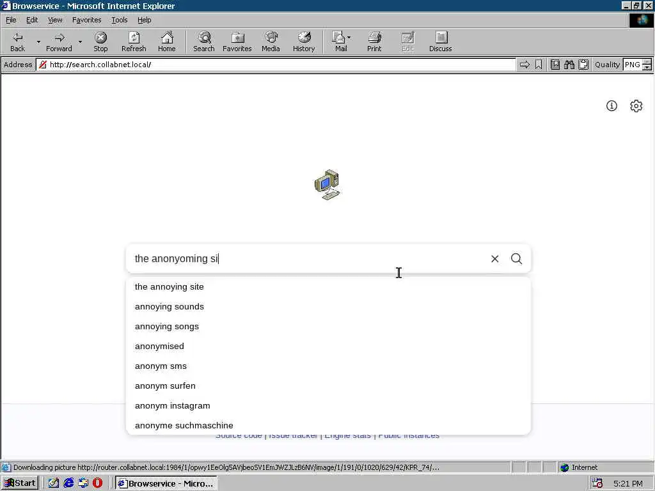The height and width of the screenshot is (491, 655).
Task: Click the Start button on taskbar
Action: (x=20, y=483)
